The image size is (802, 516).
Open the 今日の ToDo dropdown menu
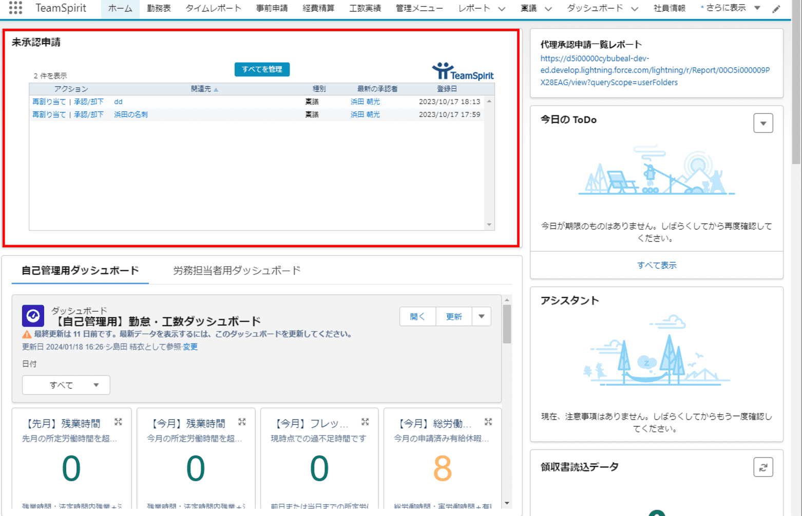[763, 123]
